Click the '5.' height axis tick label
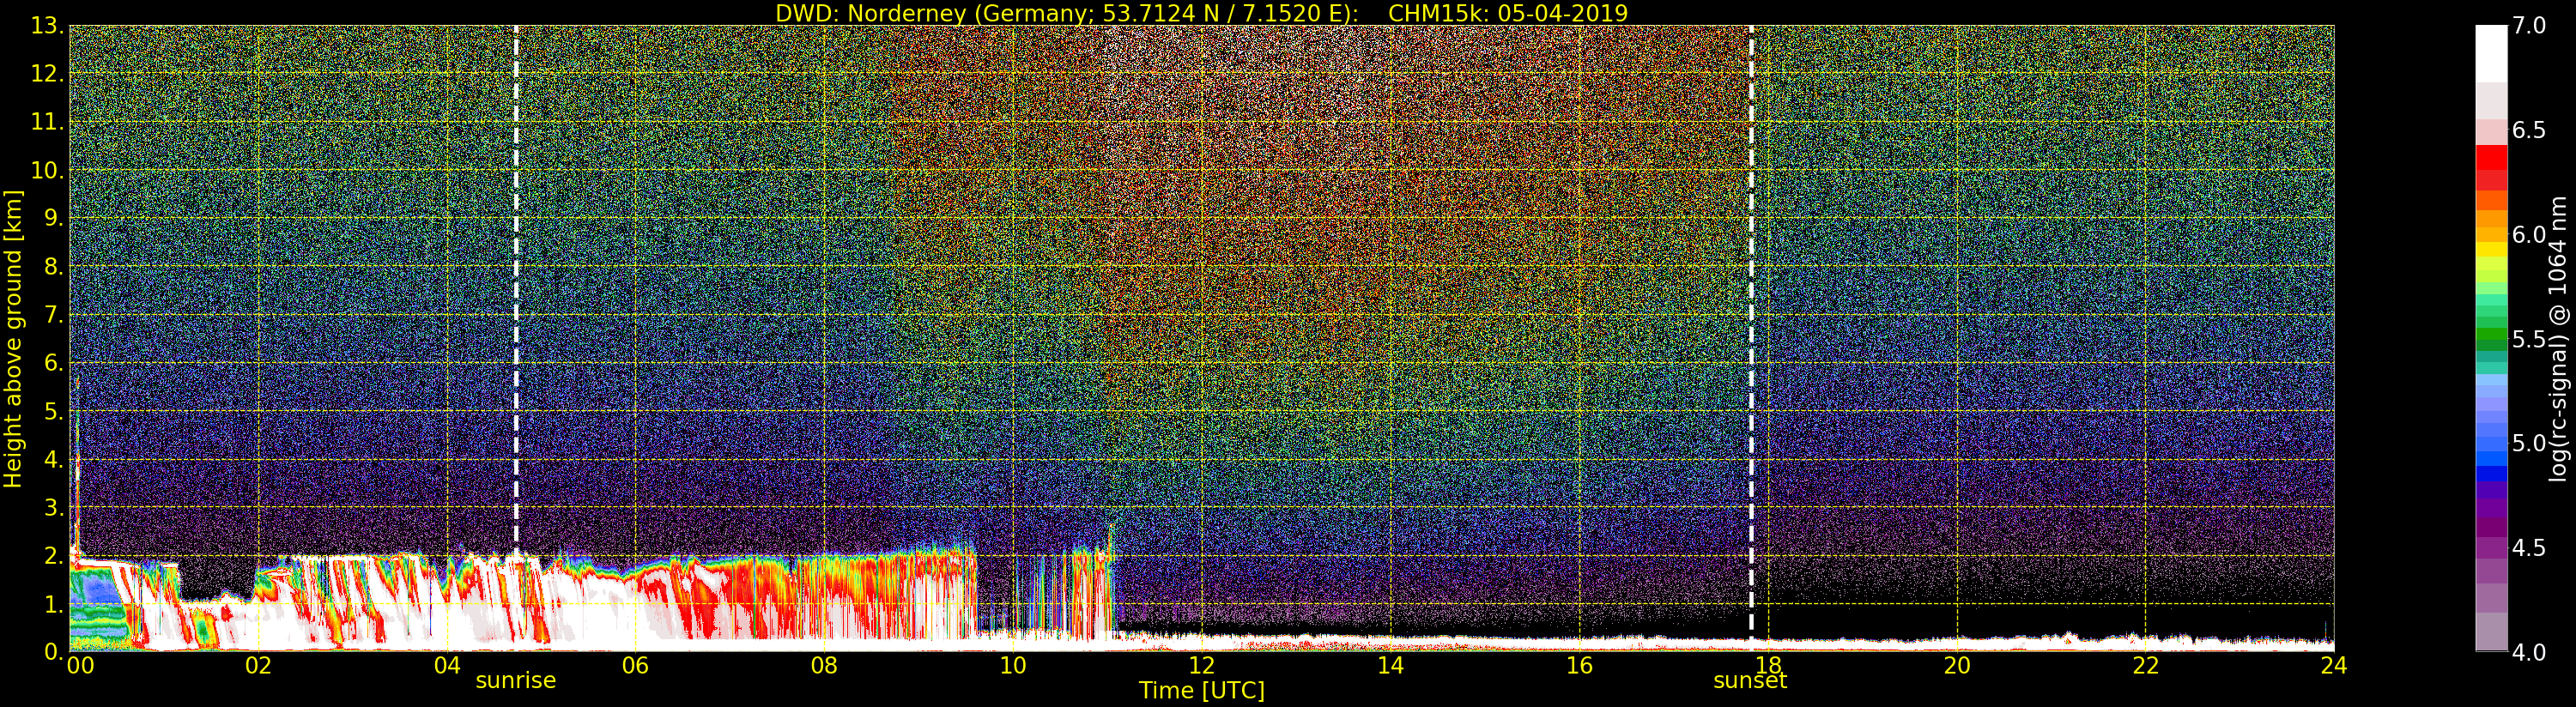2576x707 pixels. [53, 411]
